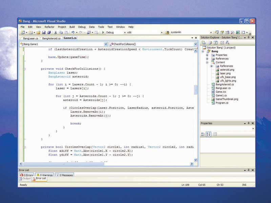Click the Refresh icon in Solution Explorer
The width and height of the screenshot is (271, 203).
(x=215, y=43)
